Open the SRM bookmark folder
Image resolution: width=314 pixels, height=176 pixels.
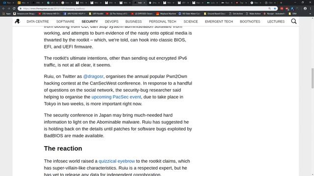click(292, 14)
